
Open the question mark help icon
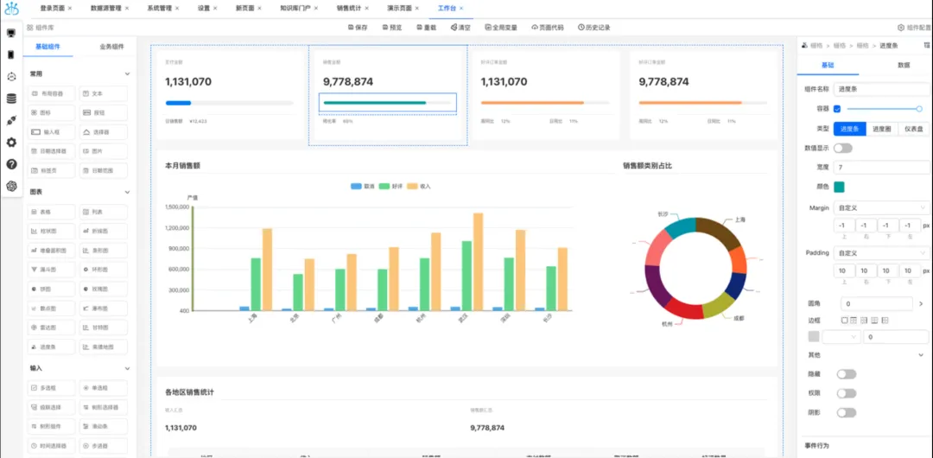click(11, 164)
